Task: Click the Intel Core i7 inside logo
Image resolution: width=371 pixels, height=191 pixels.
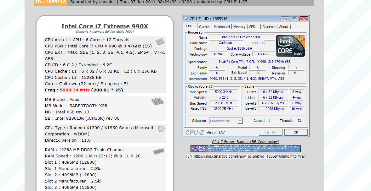Action: pos(291,46)
